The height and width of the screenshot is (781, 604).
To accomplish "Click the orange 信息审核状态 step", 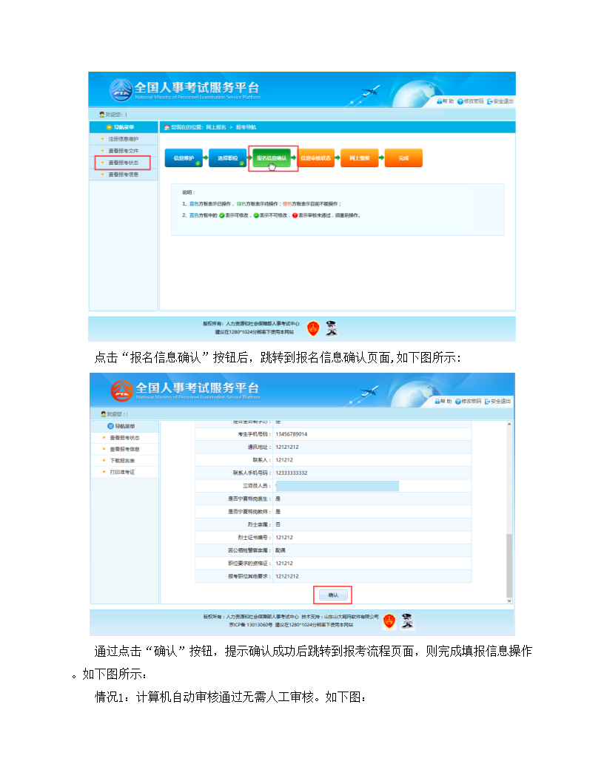I will click(x=315, y=158).
